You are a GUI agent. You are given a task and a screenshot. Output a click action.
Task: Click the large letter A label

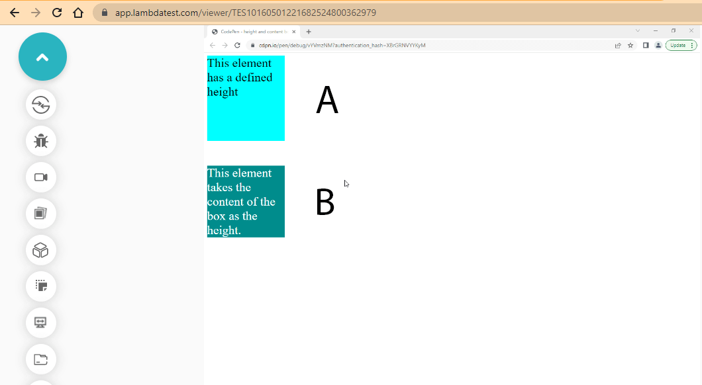coord(327,100)
